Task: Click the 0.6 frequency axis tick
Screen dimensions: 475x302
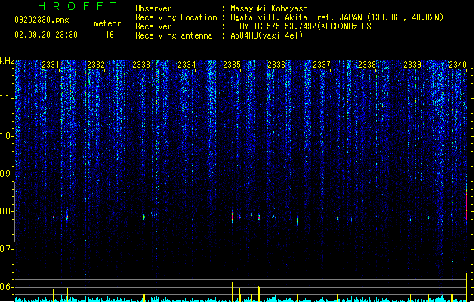Action: pyautogui.click(x=6, y=287)
